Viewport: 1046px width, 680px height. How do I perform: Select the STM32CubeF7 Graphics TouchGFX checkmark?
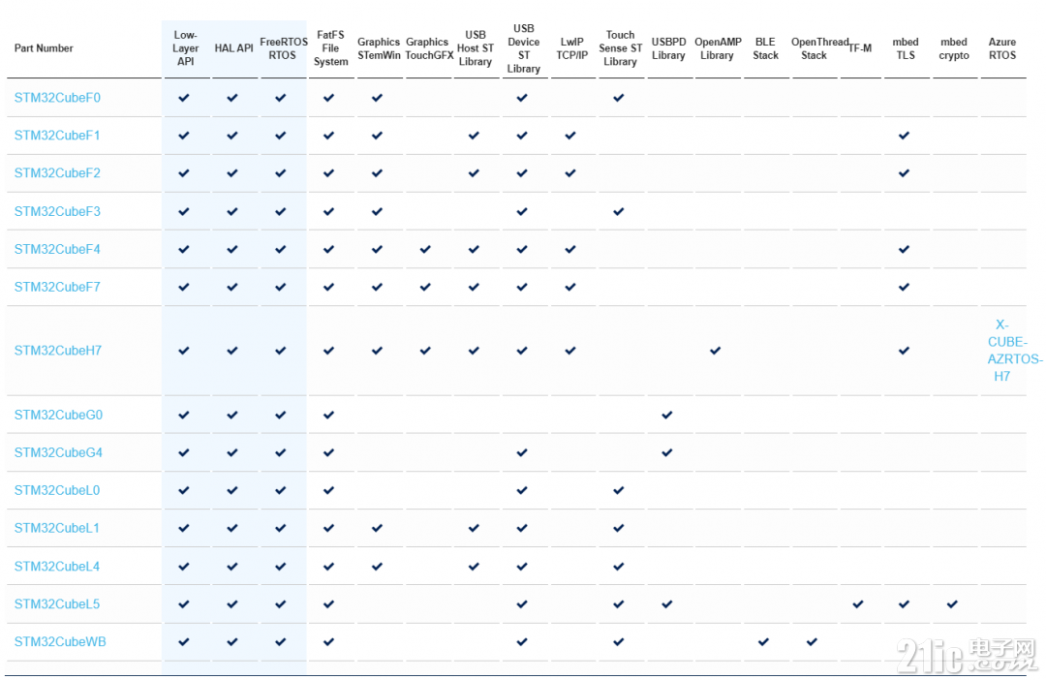pyautogui.click(x=425, y=287)
